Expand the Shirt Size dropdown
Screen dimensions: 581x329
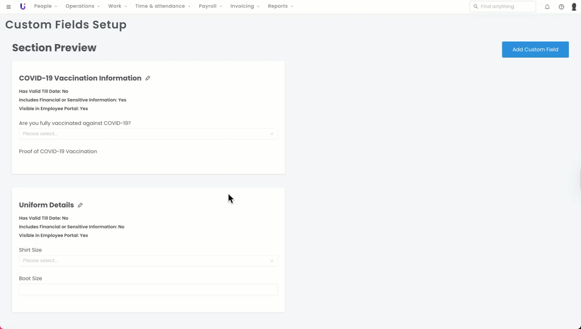coord(148,261)
